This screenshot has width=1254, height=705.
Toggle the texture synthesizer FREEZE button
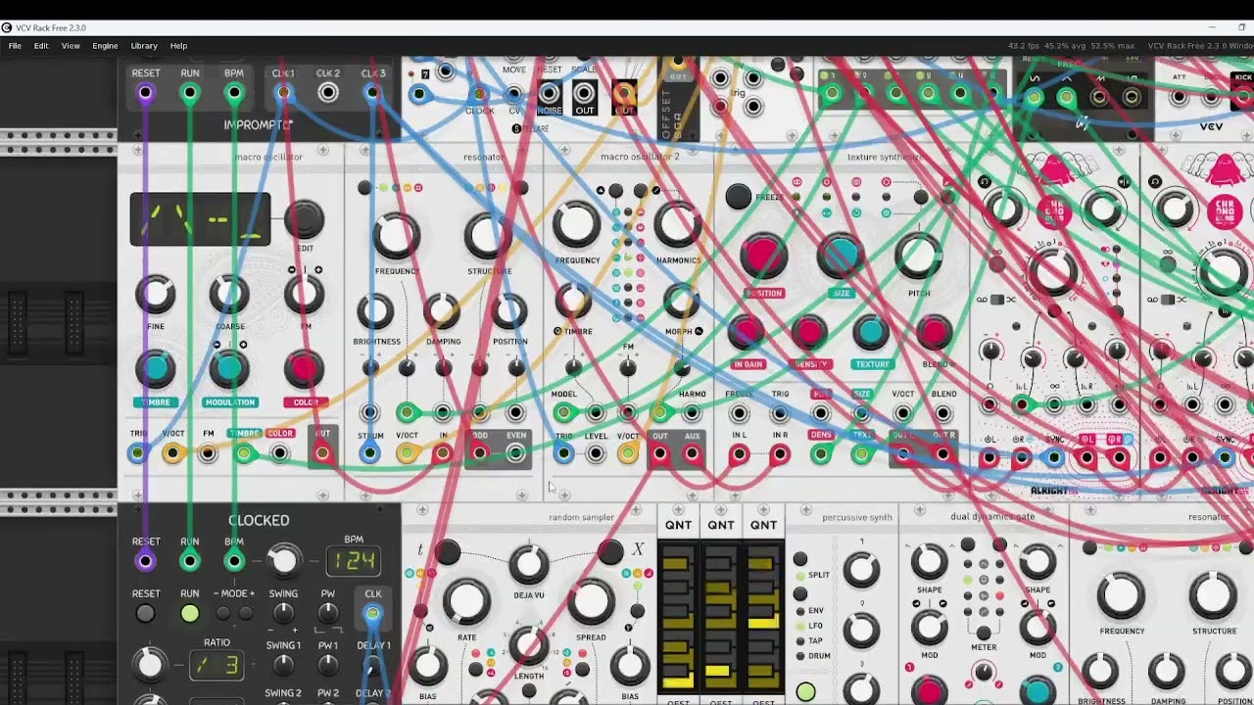pyautogui.click(x=739, y=197)
